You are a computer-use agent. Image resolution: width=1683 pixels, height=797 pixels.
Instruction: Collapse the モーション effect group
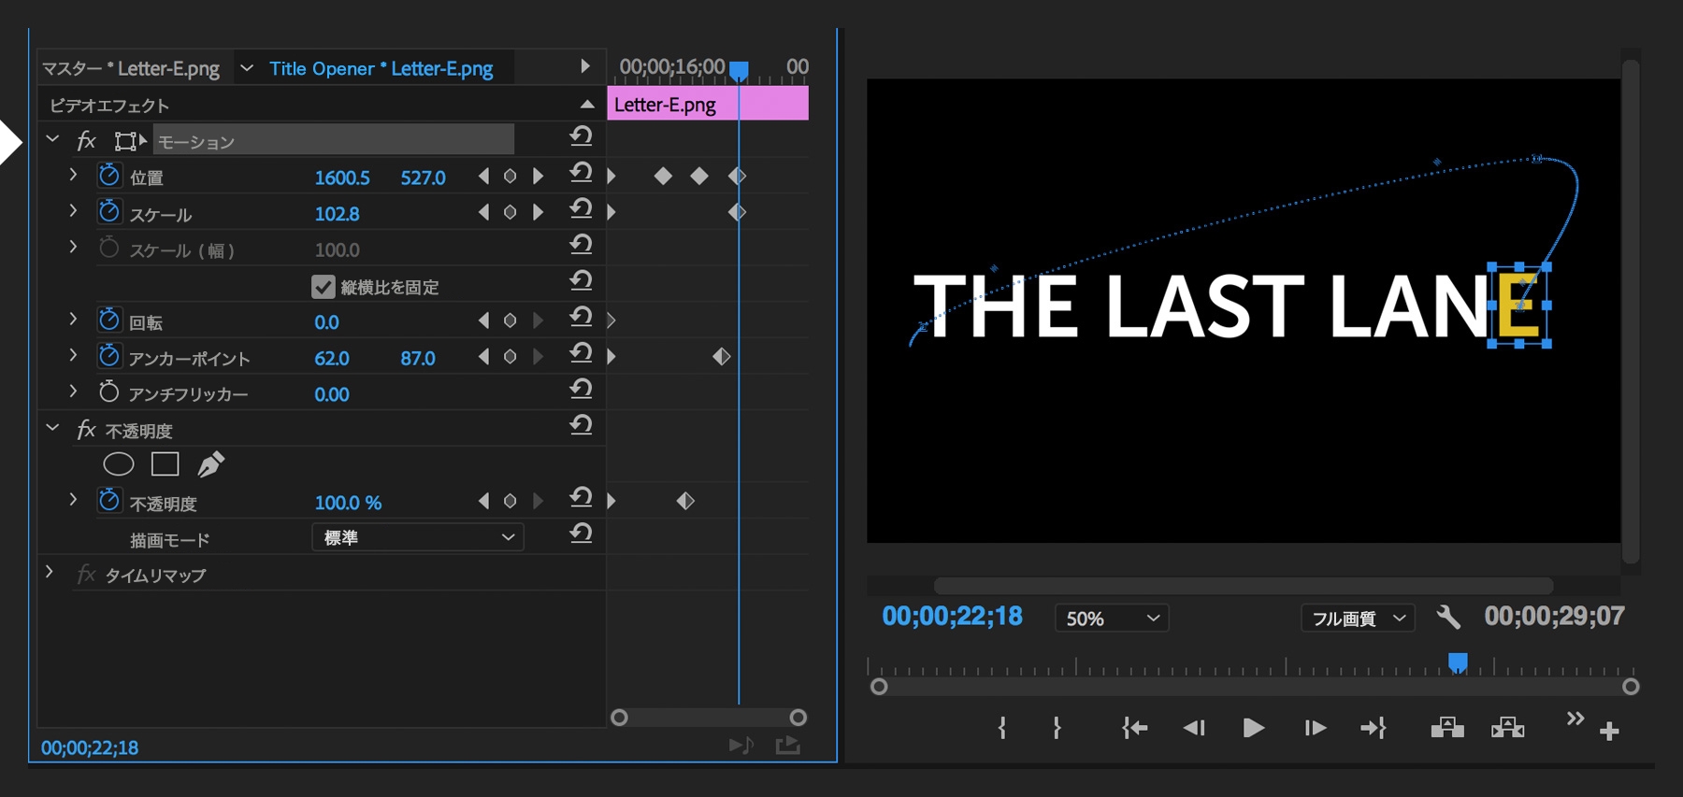coord(52,139)
